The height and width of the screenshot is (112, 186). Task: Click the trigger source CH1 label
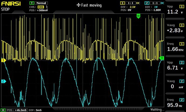(x=41, y=6)
